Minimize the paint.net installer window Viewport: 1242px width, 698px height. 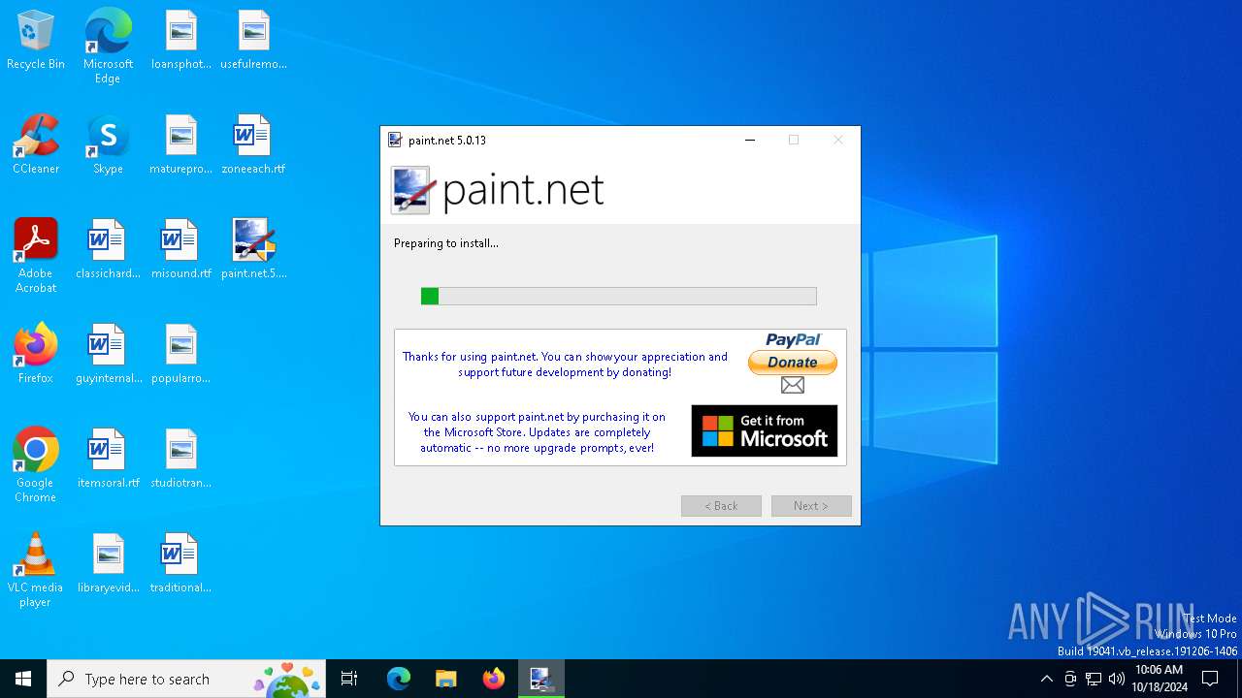(x=750, y=140)
